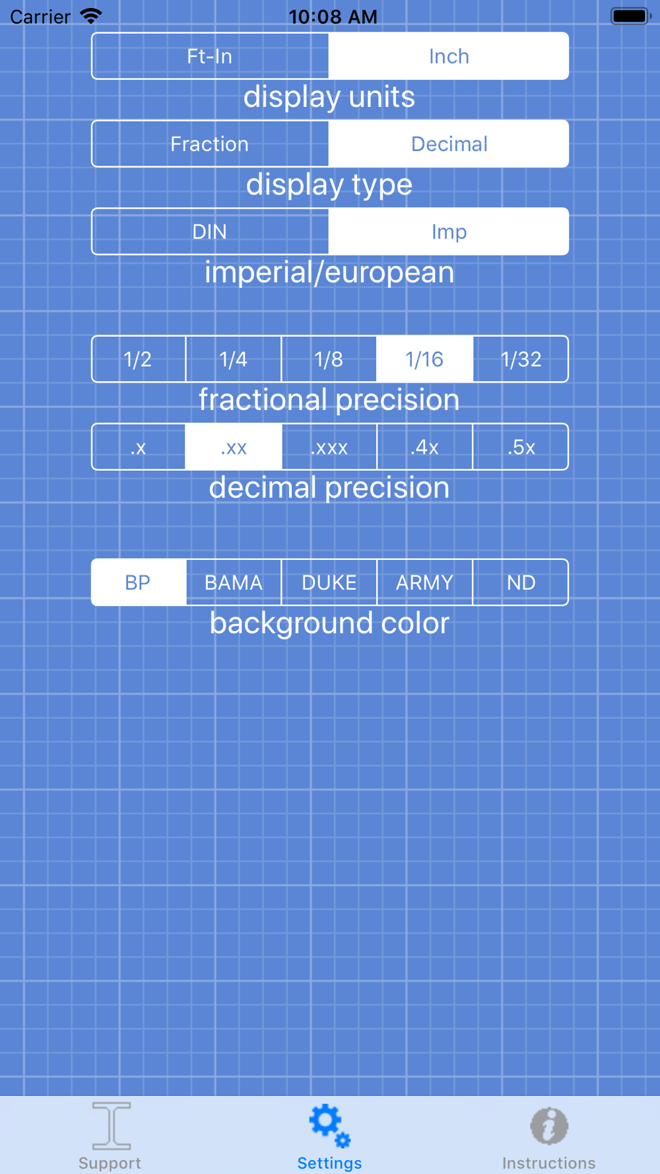This screenshot has height=1174, width=660.
Task: Set display type to Fraction
Action: click(210, 144)
